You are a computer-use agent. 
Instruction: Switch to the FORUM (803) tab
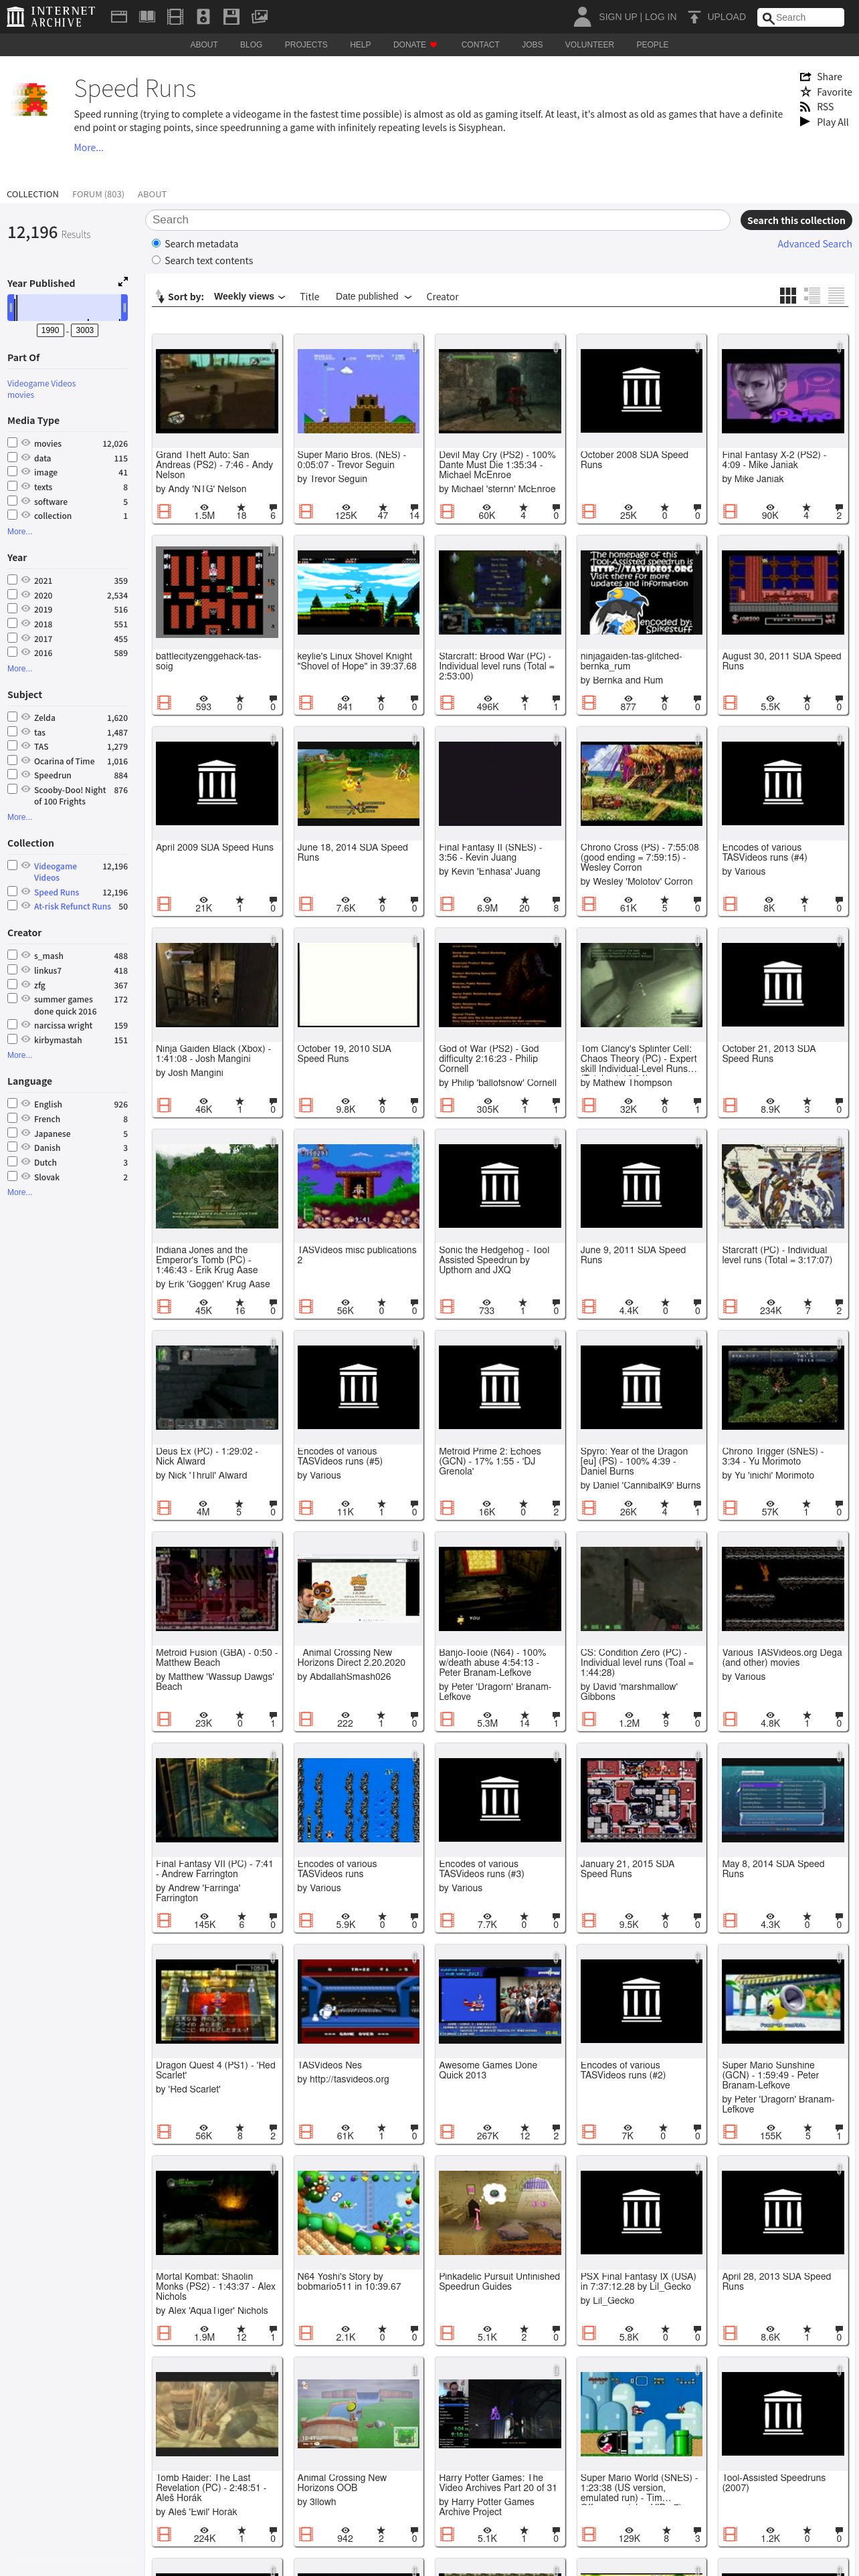98,194
